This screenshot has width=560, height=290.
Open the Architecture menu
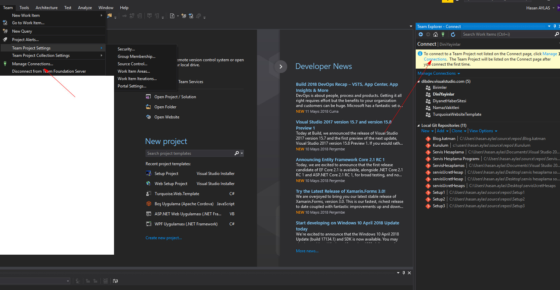point(46,8)
